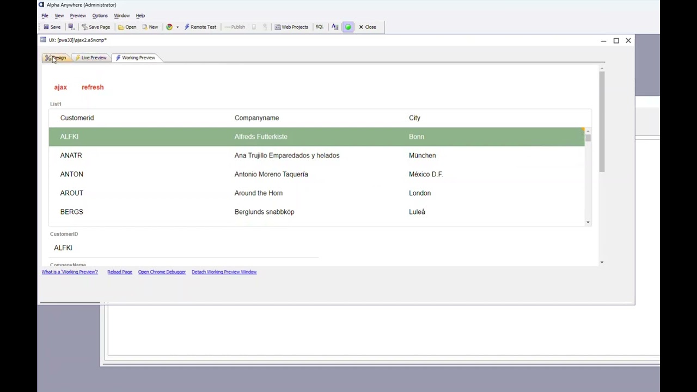
Task: Click the grayed-out device icon after Publish
Action: (254, 27)
